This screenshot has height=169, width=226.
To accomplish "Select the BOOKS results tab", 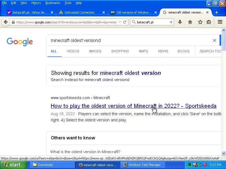I will (183, 51).
